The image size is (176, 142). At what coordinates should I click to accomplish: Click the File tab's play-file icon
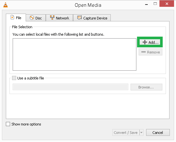(x=12, y=18)
